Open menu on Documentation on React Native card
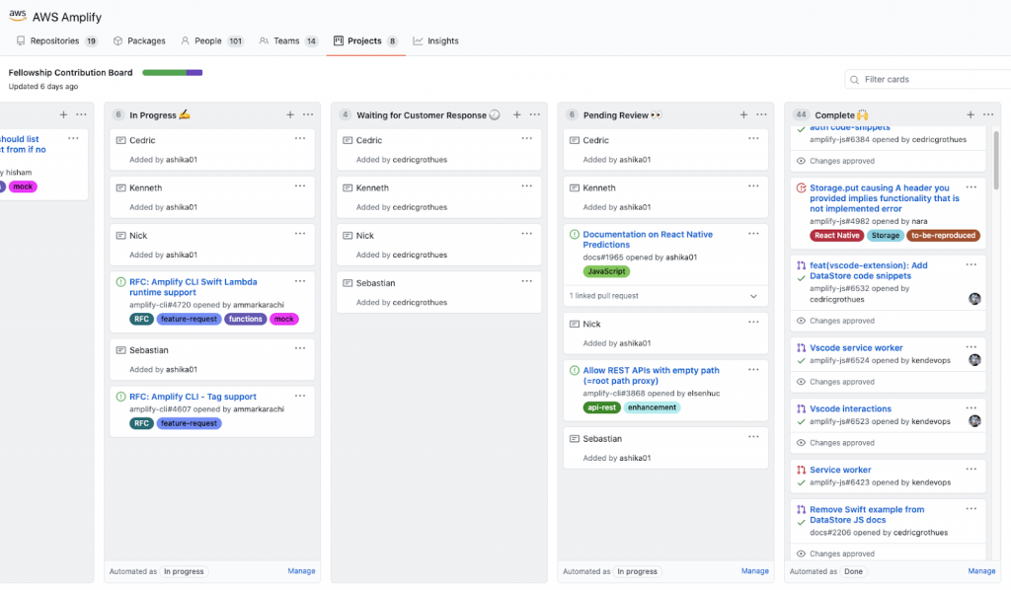 (753, 234)
